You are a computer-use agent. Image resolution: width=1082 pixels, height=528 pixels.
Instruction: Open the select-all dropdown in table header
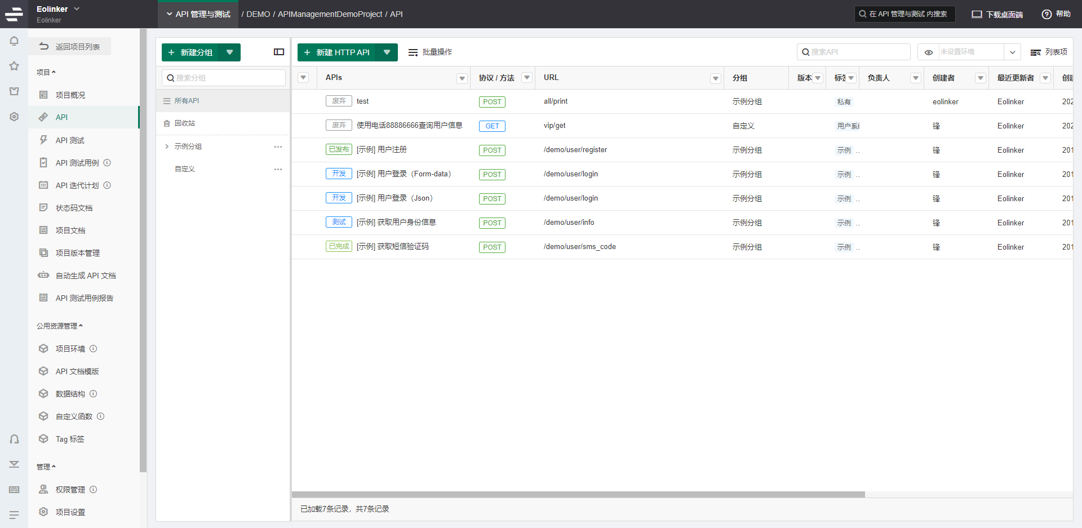click(x=303, y=78)
